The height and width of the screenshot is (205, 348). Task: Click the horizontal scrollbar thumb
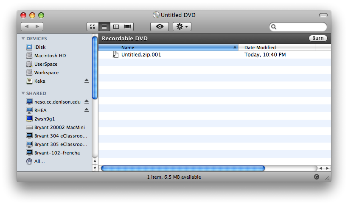point(183,168)
